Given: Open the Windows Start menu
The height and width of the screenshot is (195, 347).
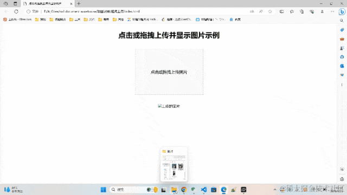Looking at the screenshot, I should pyautogui.click(x=103, y=190).
